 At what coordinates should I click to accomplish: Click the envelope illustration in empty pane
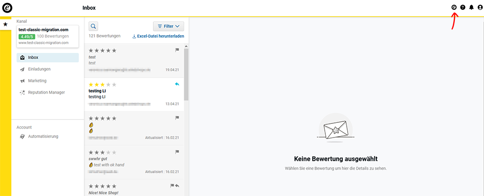click(335, 127)
